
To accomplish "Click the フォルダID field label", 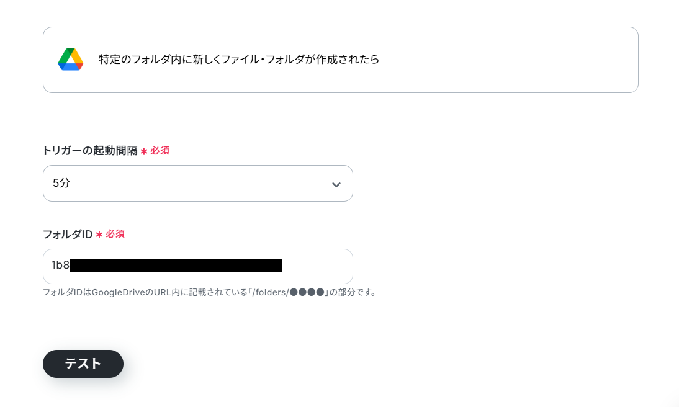I will point(68,235).
